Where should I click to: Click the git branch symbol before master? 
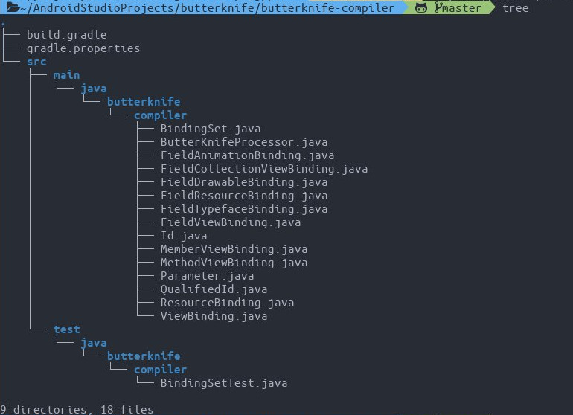438,7
